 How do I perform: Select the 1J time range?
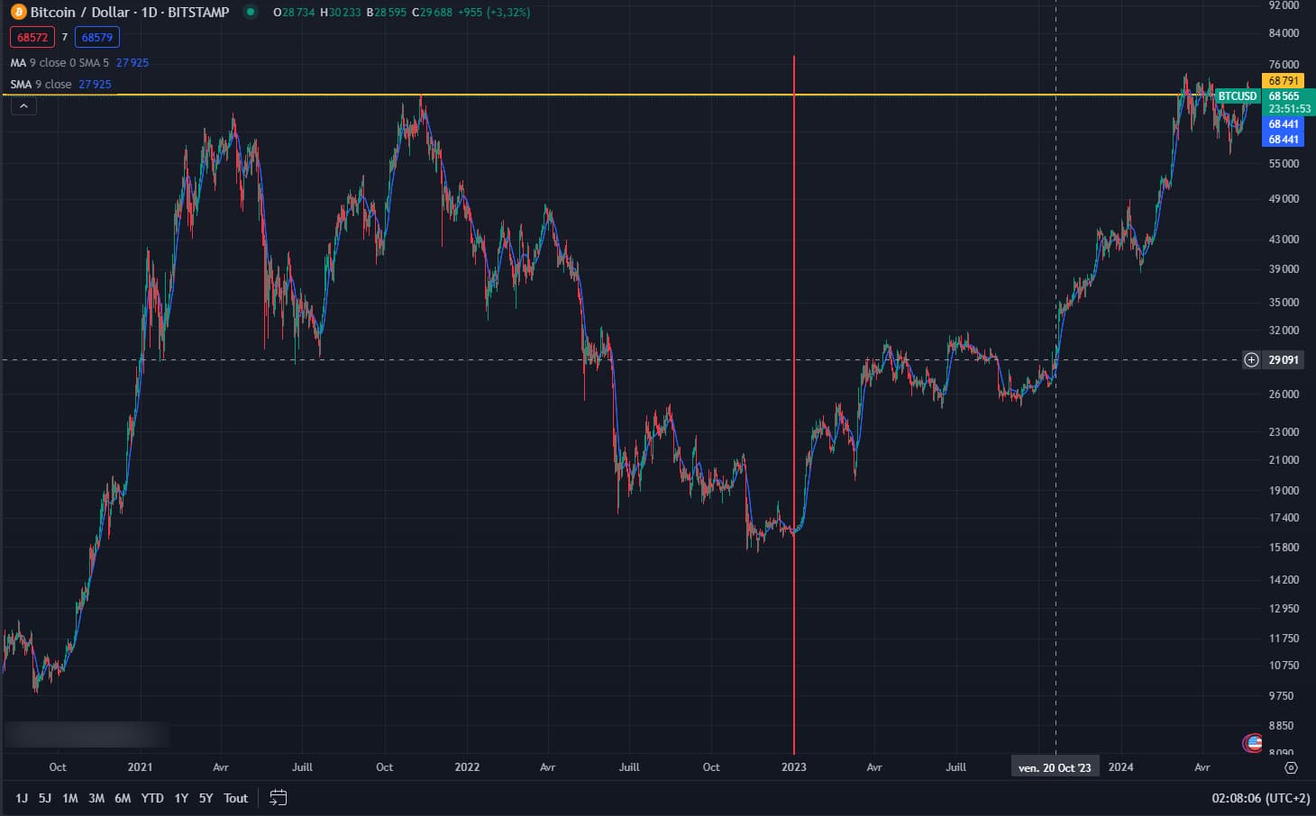pyautogui.click(x=22, y=798)
